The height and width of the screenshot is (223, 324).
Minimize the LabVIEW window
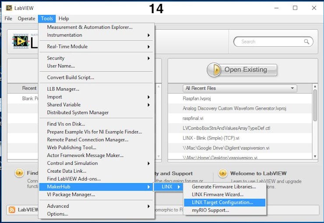[x=276, y=8]
